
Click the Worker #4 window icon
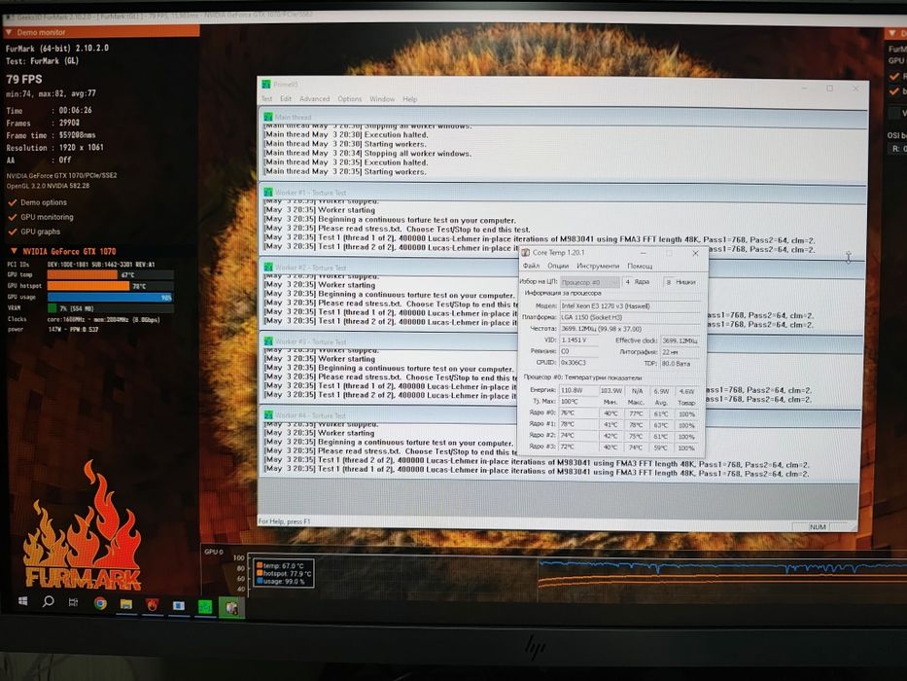tap(268, 415)
